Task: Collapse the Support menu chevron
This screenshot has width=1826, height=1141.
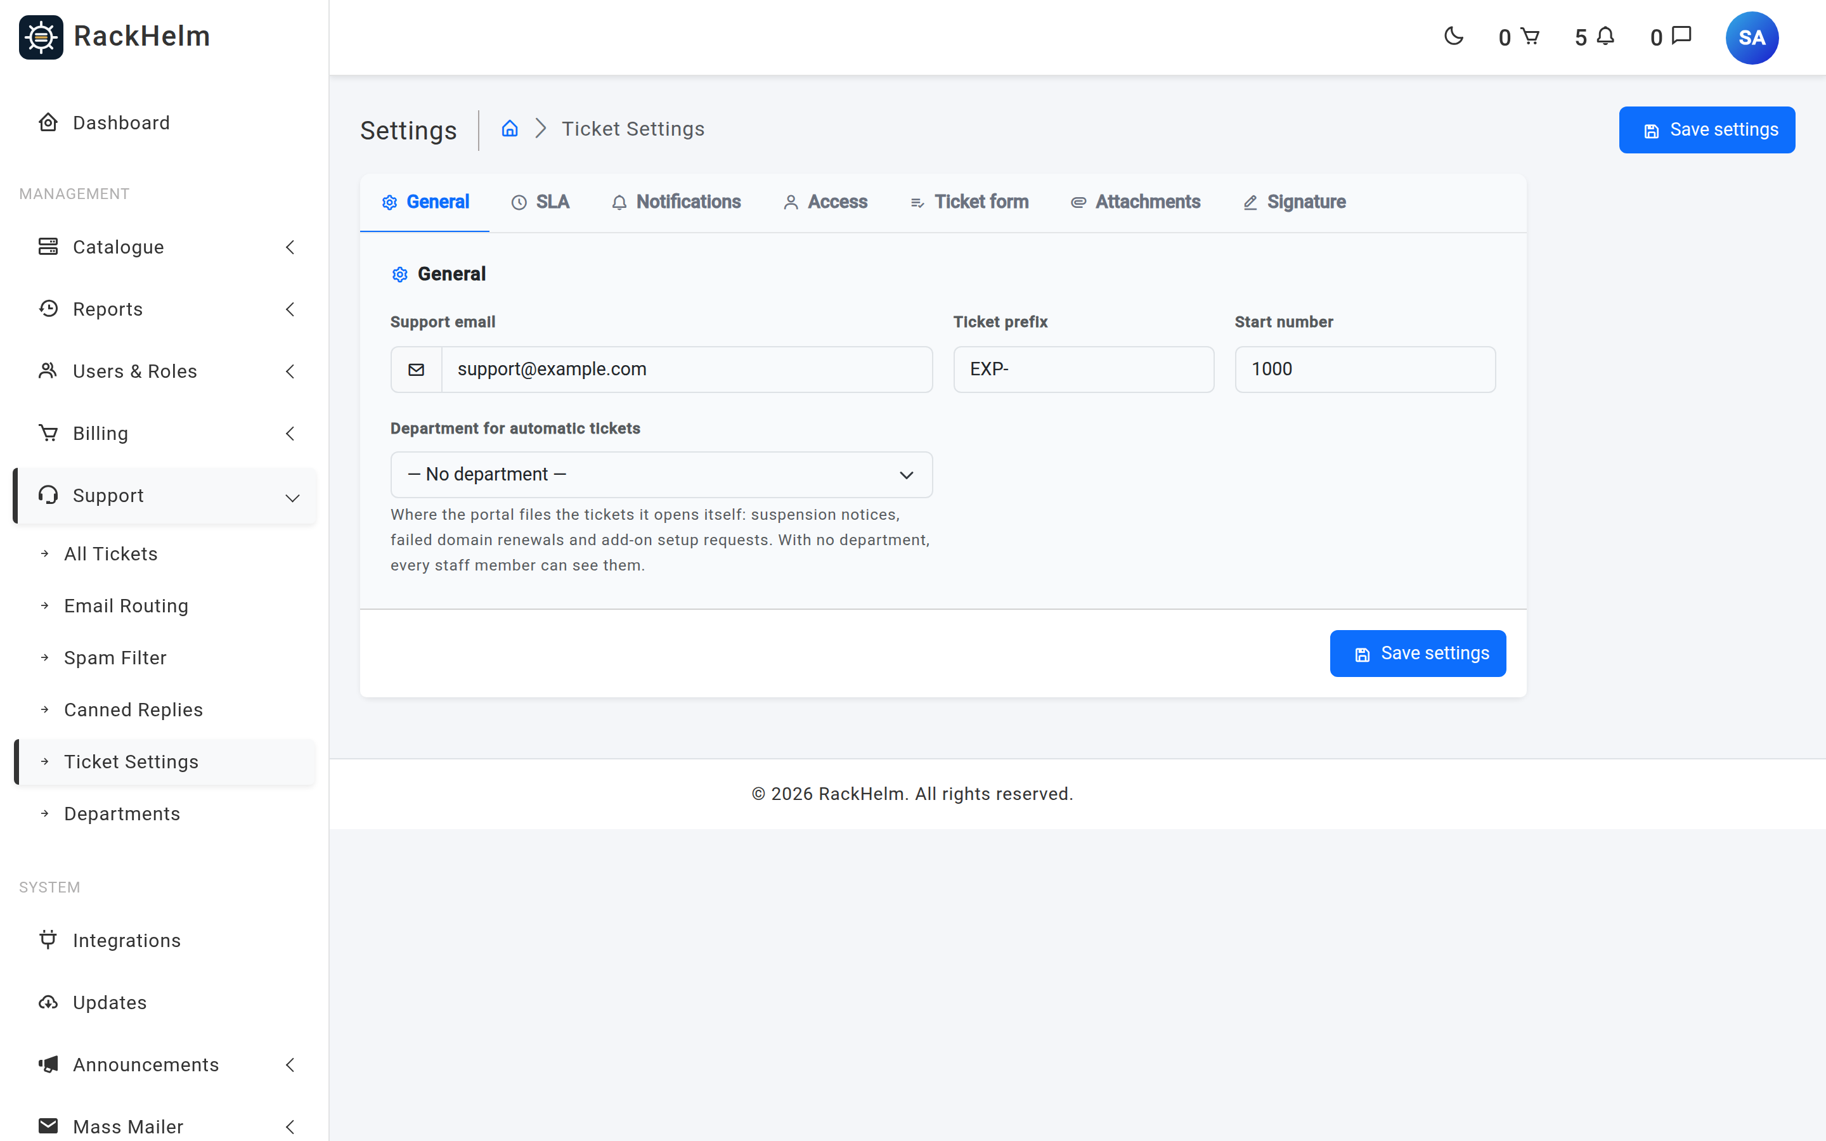Action: click(x=293, y=498)
